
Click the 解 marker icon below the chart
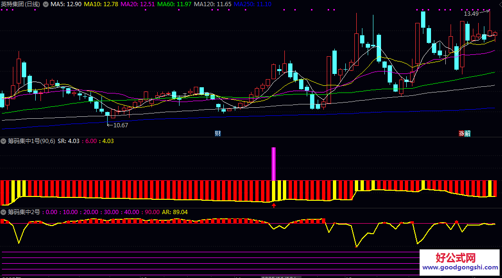[x=467, y=134]
